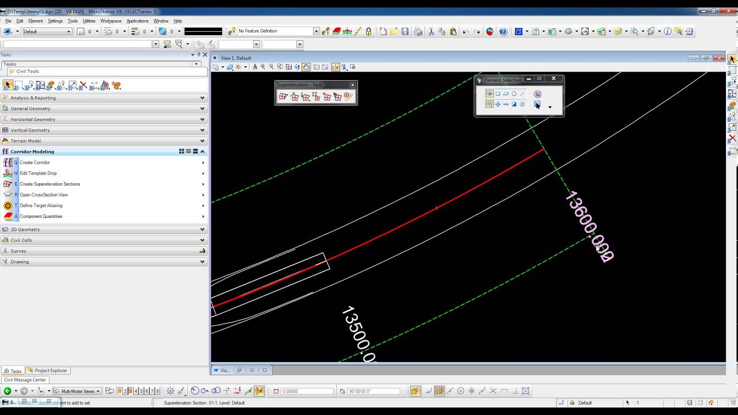The image size is (738, 415).
Task: Toggle the highlighted AccuDraw icon
Action: pos(259,391)
